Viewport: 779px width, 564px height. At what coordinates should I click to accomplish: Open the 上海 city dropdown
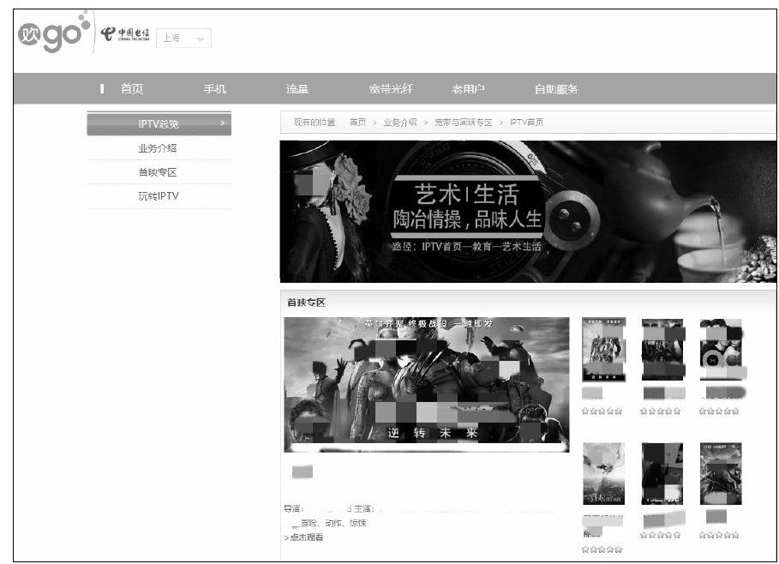[183, 39]
